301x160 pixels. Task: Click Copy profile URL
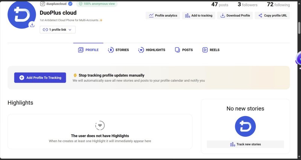click(272, 15)
